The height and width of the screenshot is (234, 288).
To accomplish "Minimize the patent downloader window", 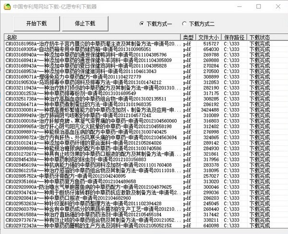I will tap(240, 7).
